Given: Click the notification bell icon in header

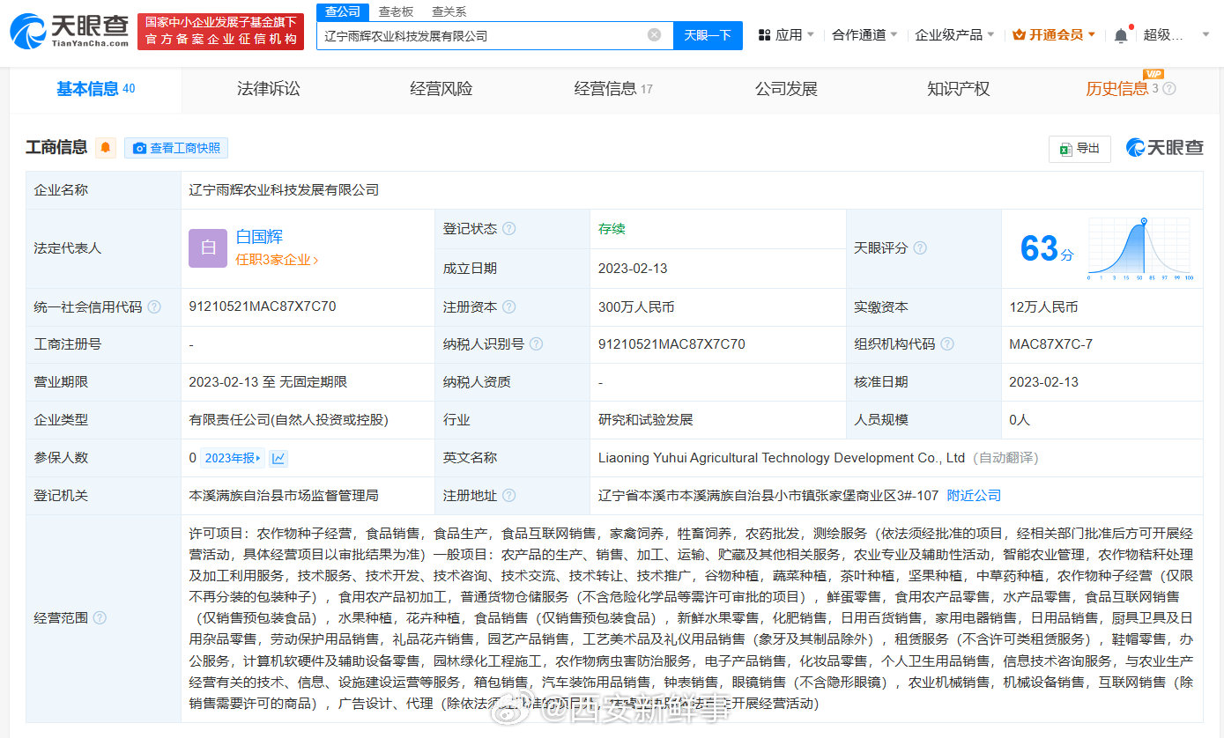Looking at the screenshot, I should [1121, 35].
